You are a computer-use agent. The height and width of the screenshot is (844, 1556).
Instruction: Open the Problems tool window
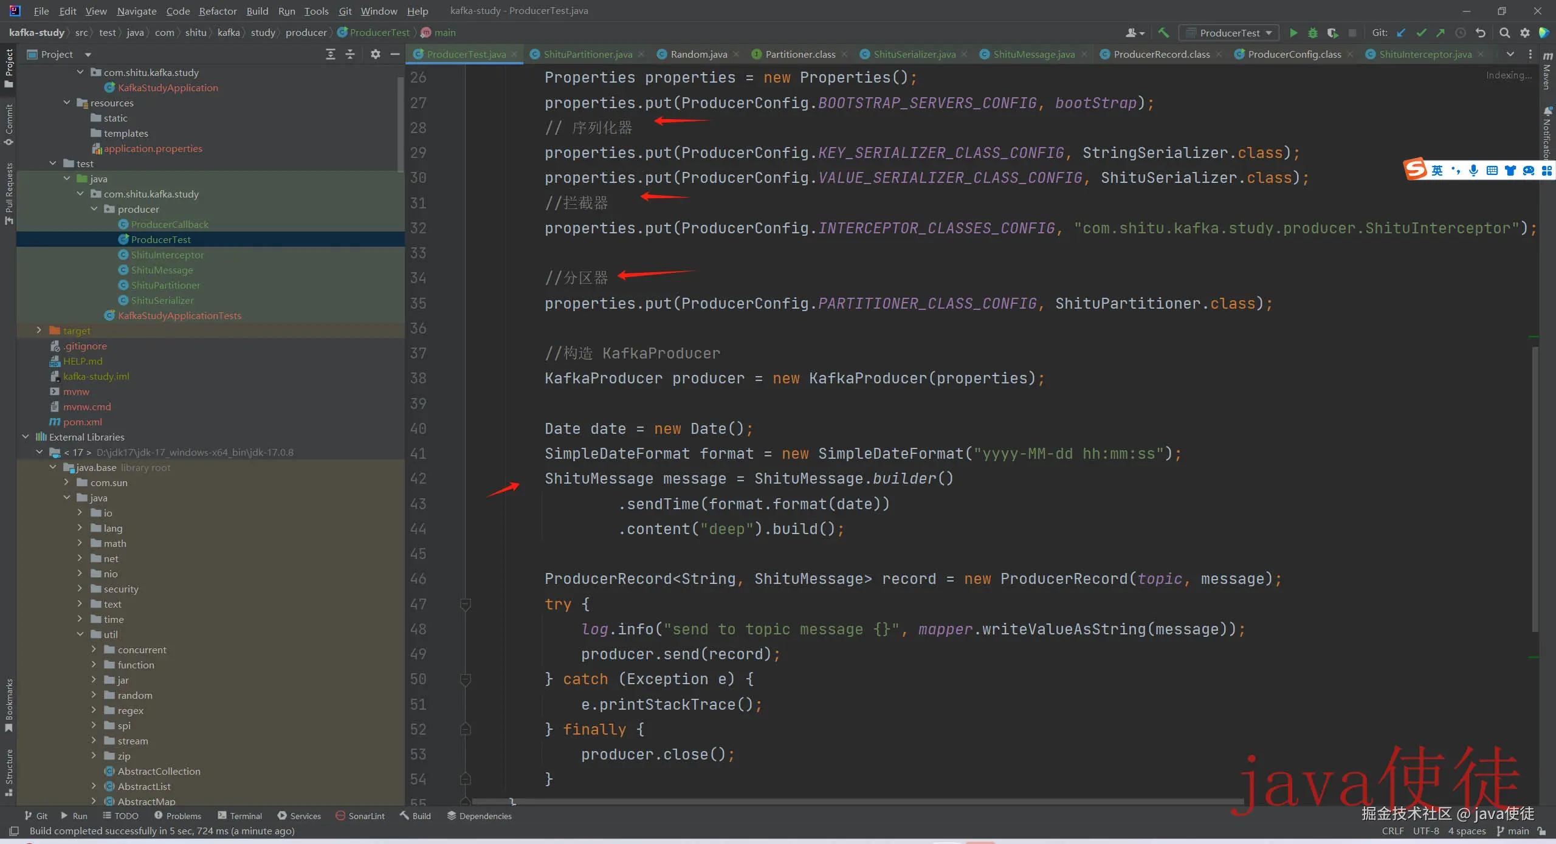point(177,815)
